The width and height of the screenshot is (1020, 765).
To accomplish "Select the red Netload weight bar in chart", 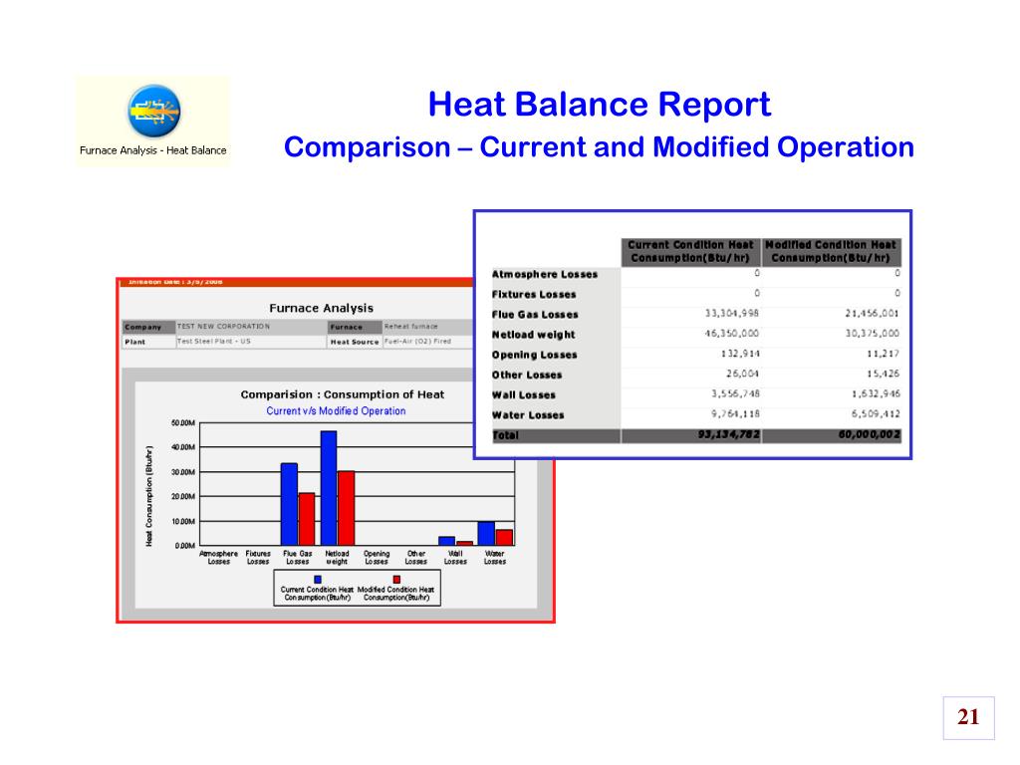I will coord(346,508).
